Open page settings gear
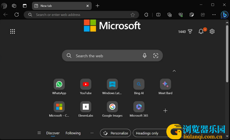 pyautogui.click(x=212, y=31)
